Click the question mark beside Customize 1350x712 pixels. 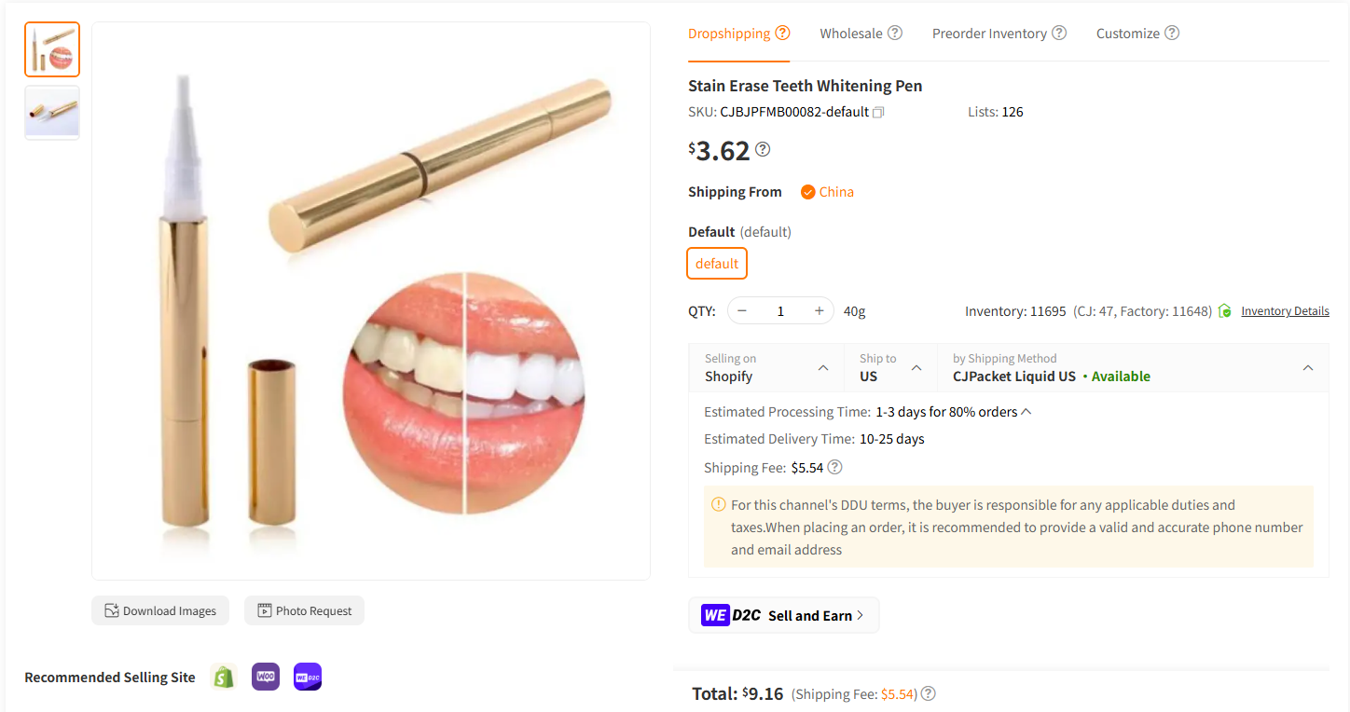click(1174, 33)
